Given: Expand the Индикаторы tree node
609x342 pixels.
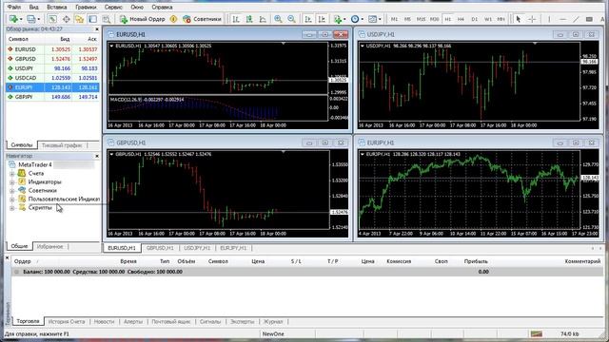Looking at the screenshot, I should click(12, 181).
